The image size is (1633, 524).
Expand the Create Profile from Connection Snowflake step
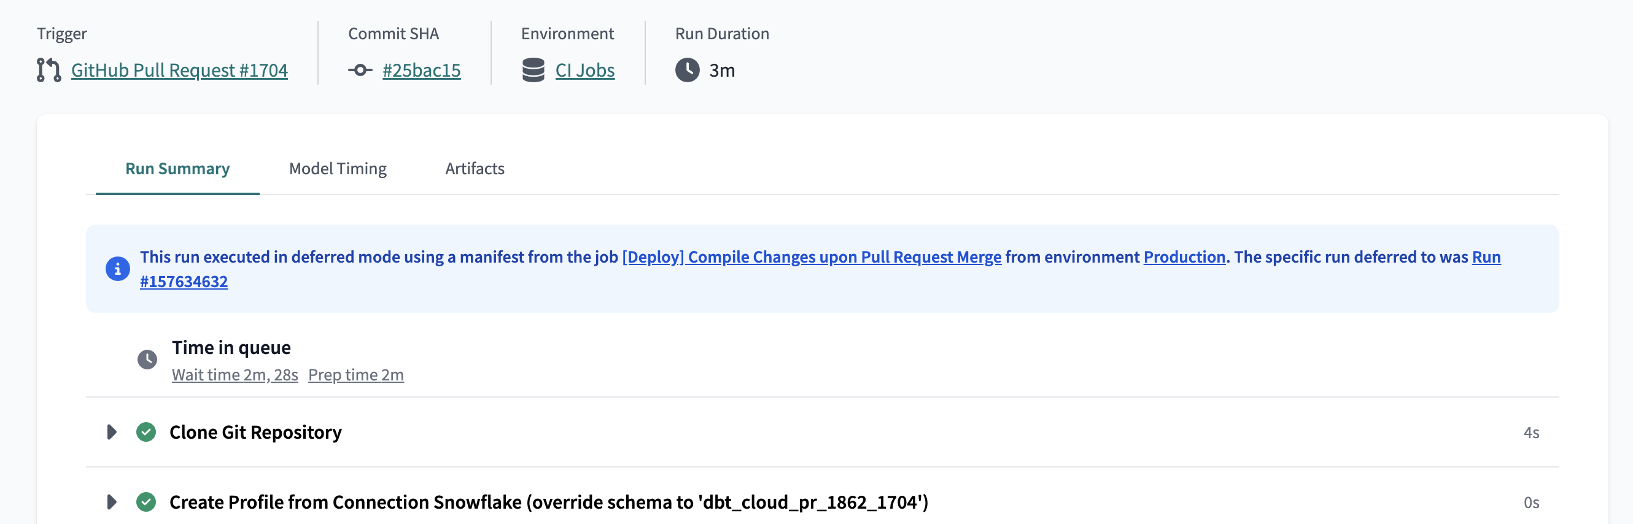click(112, 501)
